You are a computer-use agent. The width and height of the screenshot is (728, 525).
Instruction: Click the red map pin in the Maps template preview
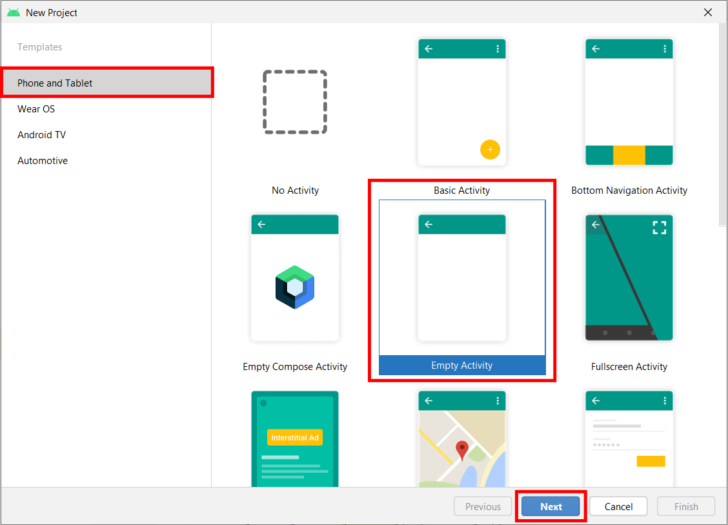(x=462, y=446)
